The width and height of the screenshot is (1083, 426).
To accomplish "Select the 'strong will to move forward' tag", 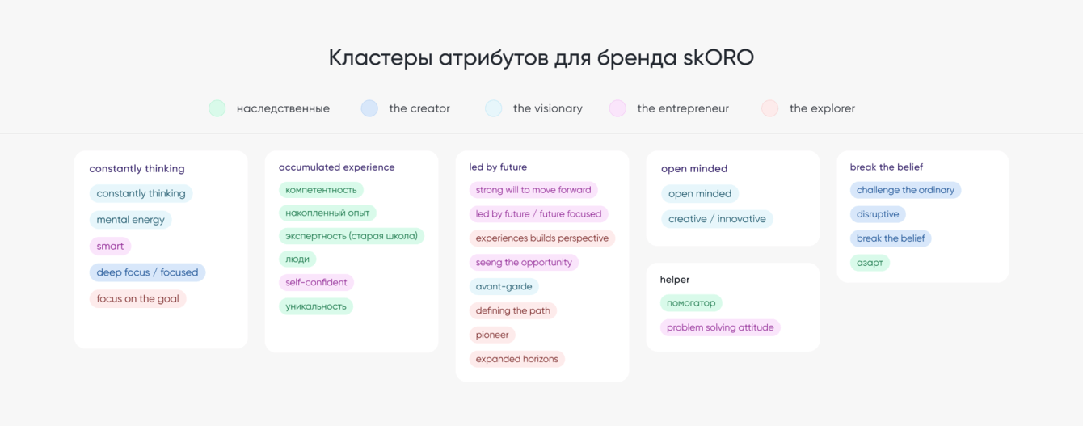I will pyautogui.click(x=533, y=190).
